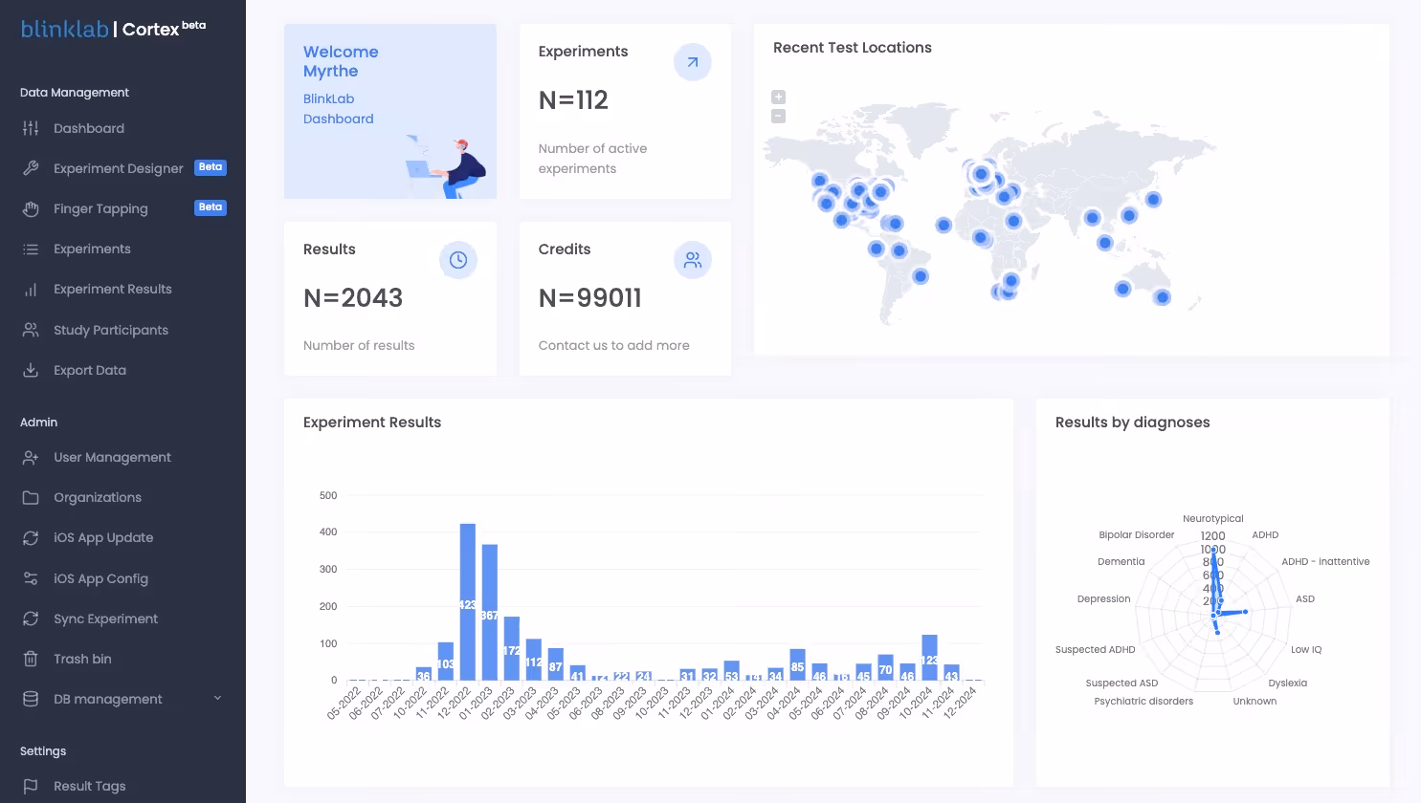
Task: Click the Neurotypical label on radar chart
Action: 1213,519
